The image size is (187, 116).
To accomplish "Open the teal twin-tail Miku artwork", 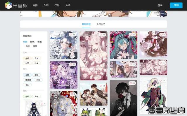I will pyautogui.click(x=124, y=45).
